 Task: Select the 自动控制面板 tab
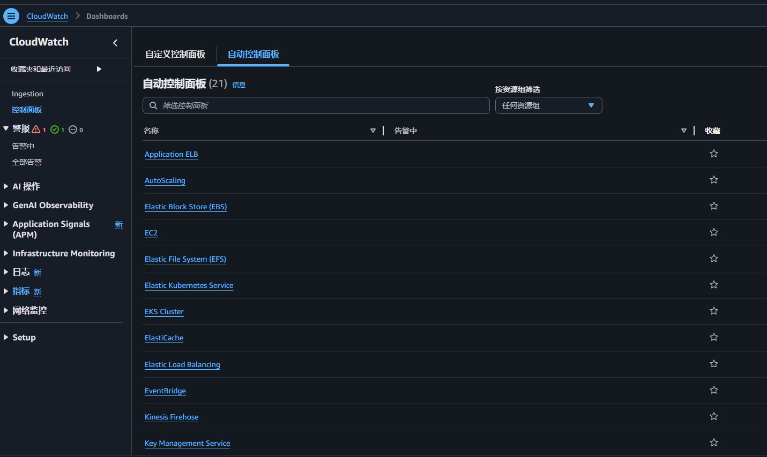[253, 54]
